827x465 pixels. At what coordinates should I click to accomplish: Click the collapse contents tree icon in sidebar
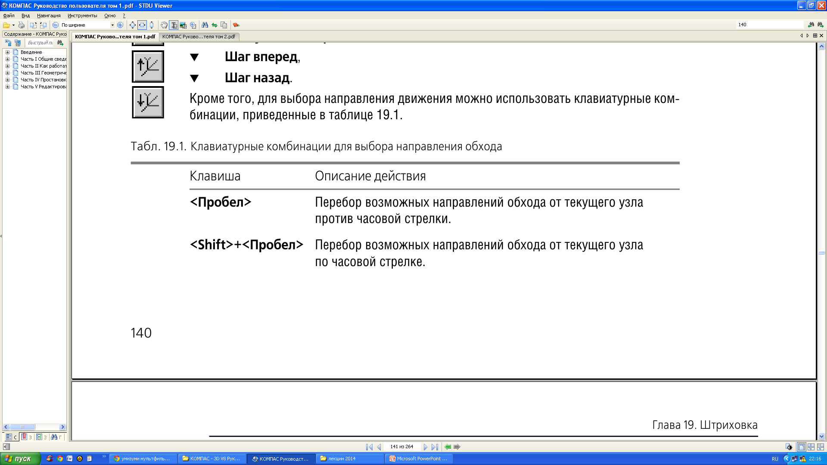coord(18,43)
